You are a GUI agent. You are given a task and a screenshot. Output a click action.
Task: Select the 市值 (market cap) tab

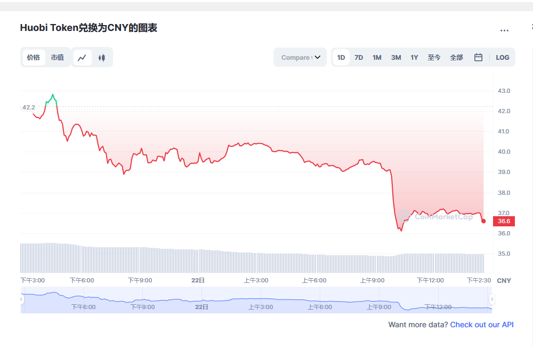click(x=58, y=58)
